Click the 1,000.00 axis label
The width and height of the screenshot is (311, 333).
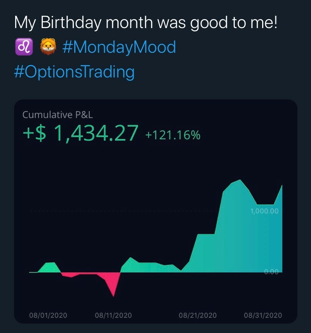point(264,211)
